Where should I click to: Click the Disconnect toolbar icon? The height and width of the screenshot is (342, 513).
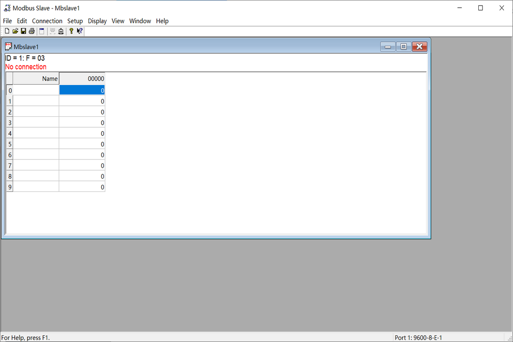pyautogui.click(x=61, y=31)
